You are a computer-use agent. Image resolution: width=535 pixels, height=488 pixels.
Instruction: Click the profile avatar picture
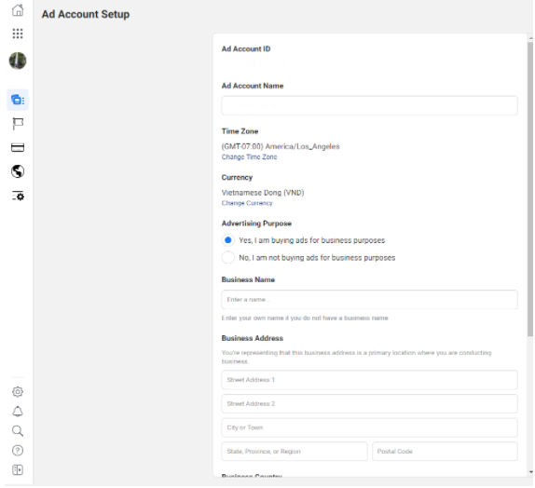[x=18, y=61]
